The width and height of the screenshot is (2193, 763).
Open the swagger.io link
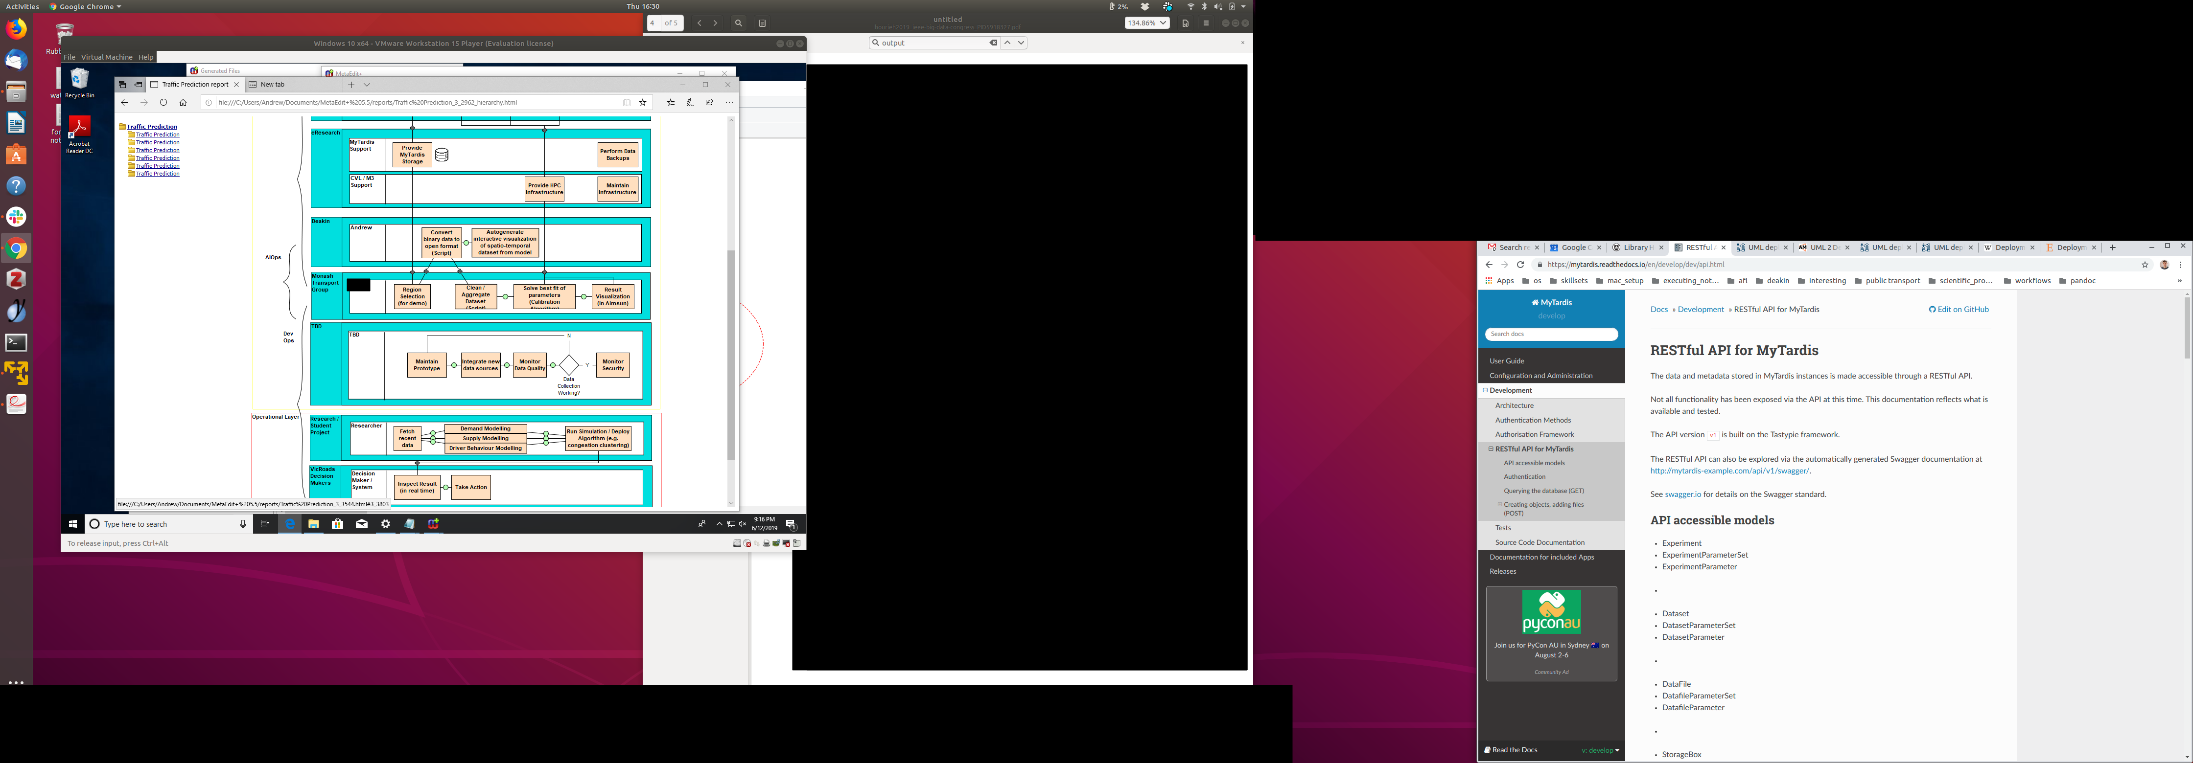coord(1682,494)
